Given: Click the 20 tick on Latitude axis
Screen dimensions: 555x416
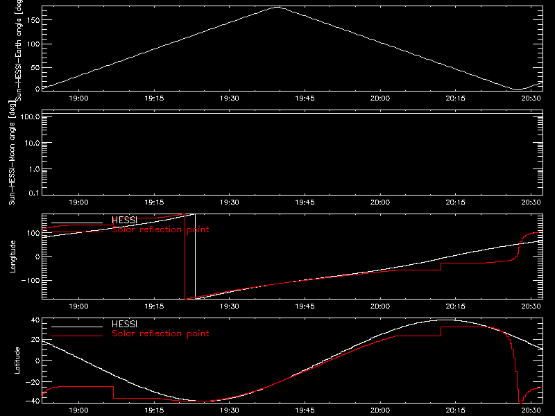Looking at the screenshot, I should [x=35, y=340].
